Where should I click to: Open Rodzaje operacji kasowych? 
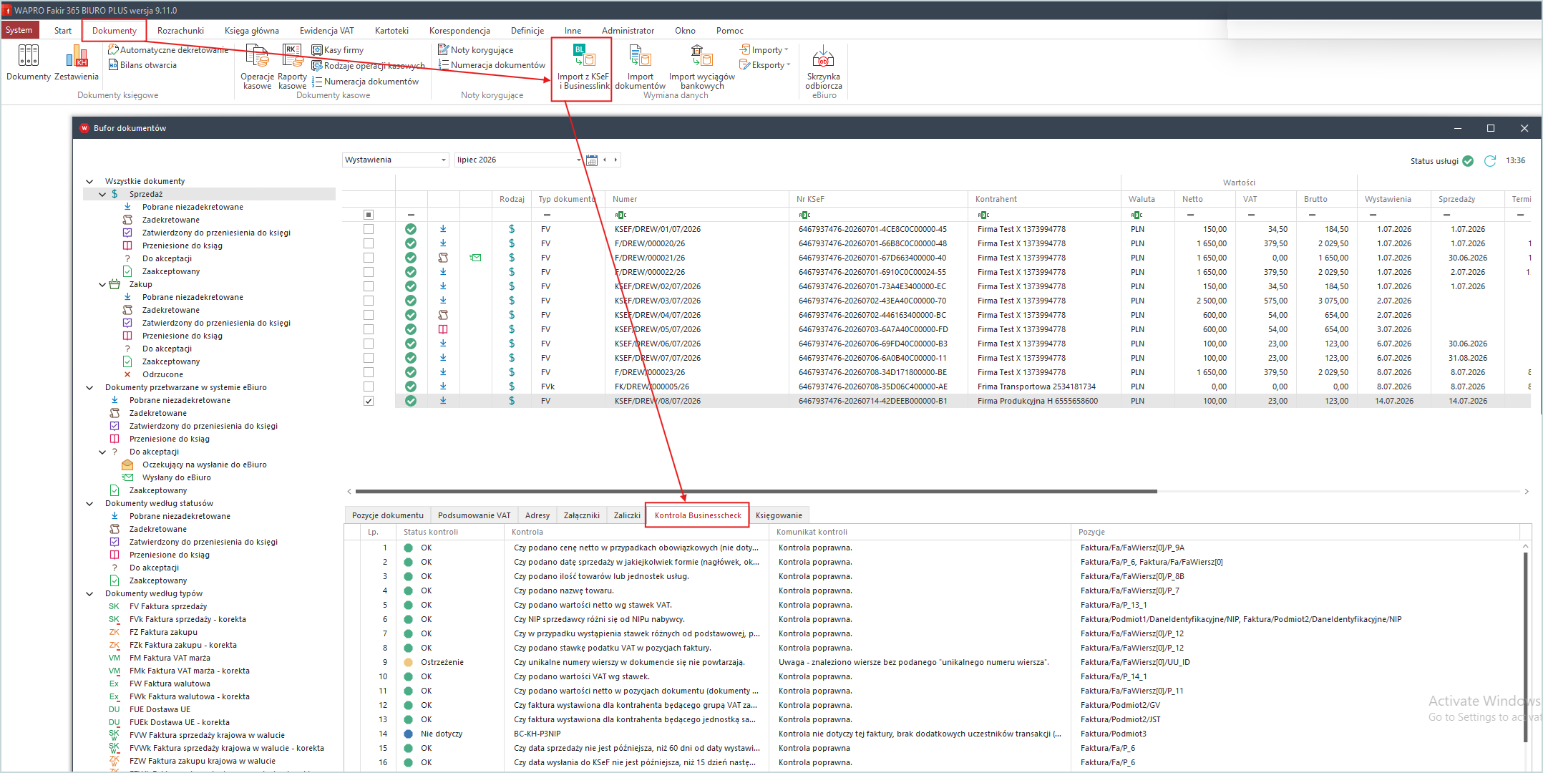pyautogui.click(x=369, y=66)
